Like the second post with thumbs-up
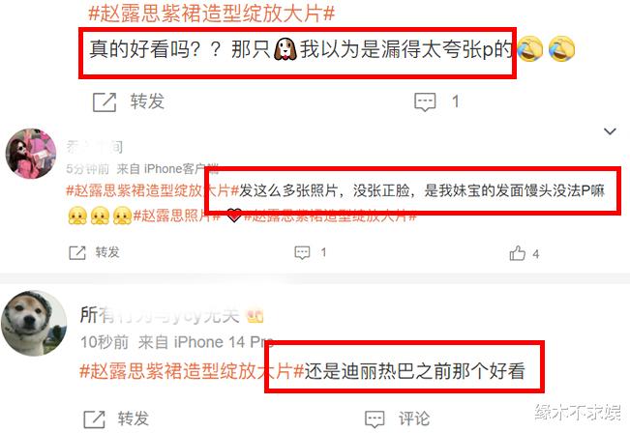The image size is (630, 433). pyautogui.click(x=517, y=253)
